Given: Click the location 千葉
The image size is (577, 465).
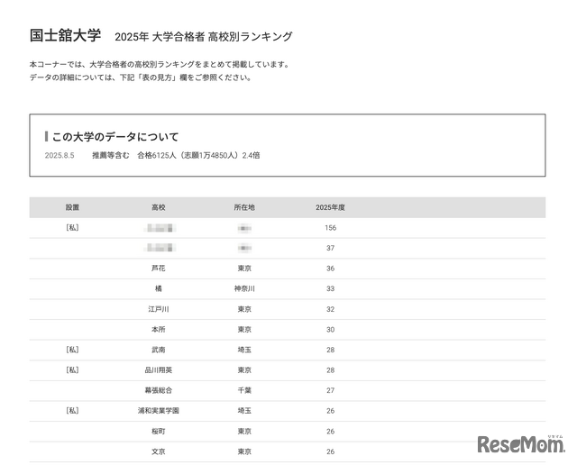Looking at the screenshot, I should click(x=244, y=390).
